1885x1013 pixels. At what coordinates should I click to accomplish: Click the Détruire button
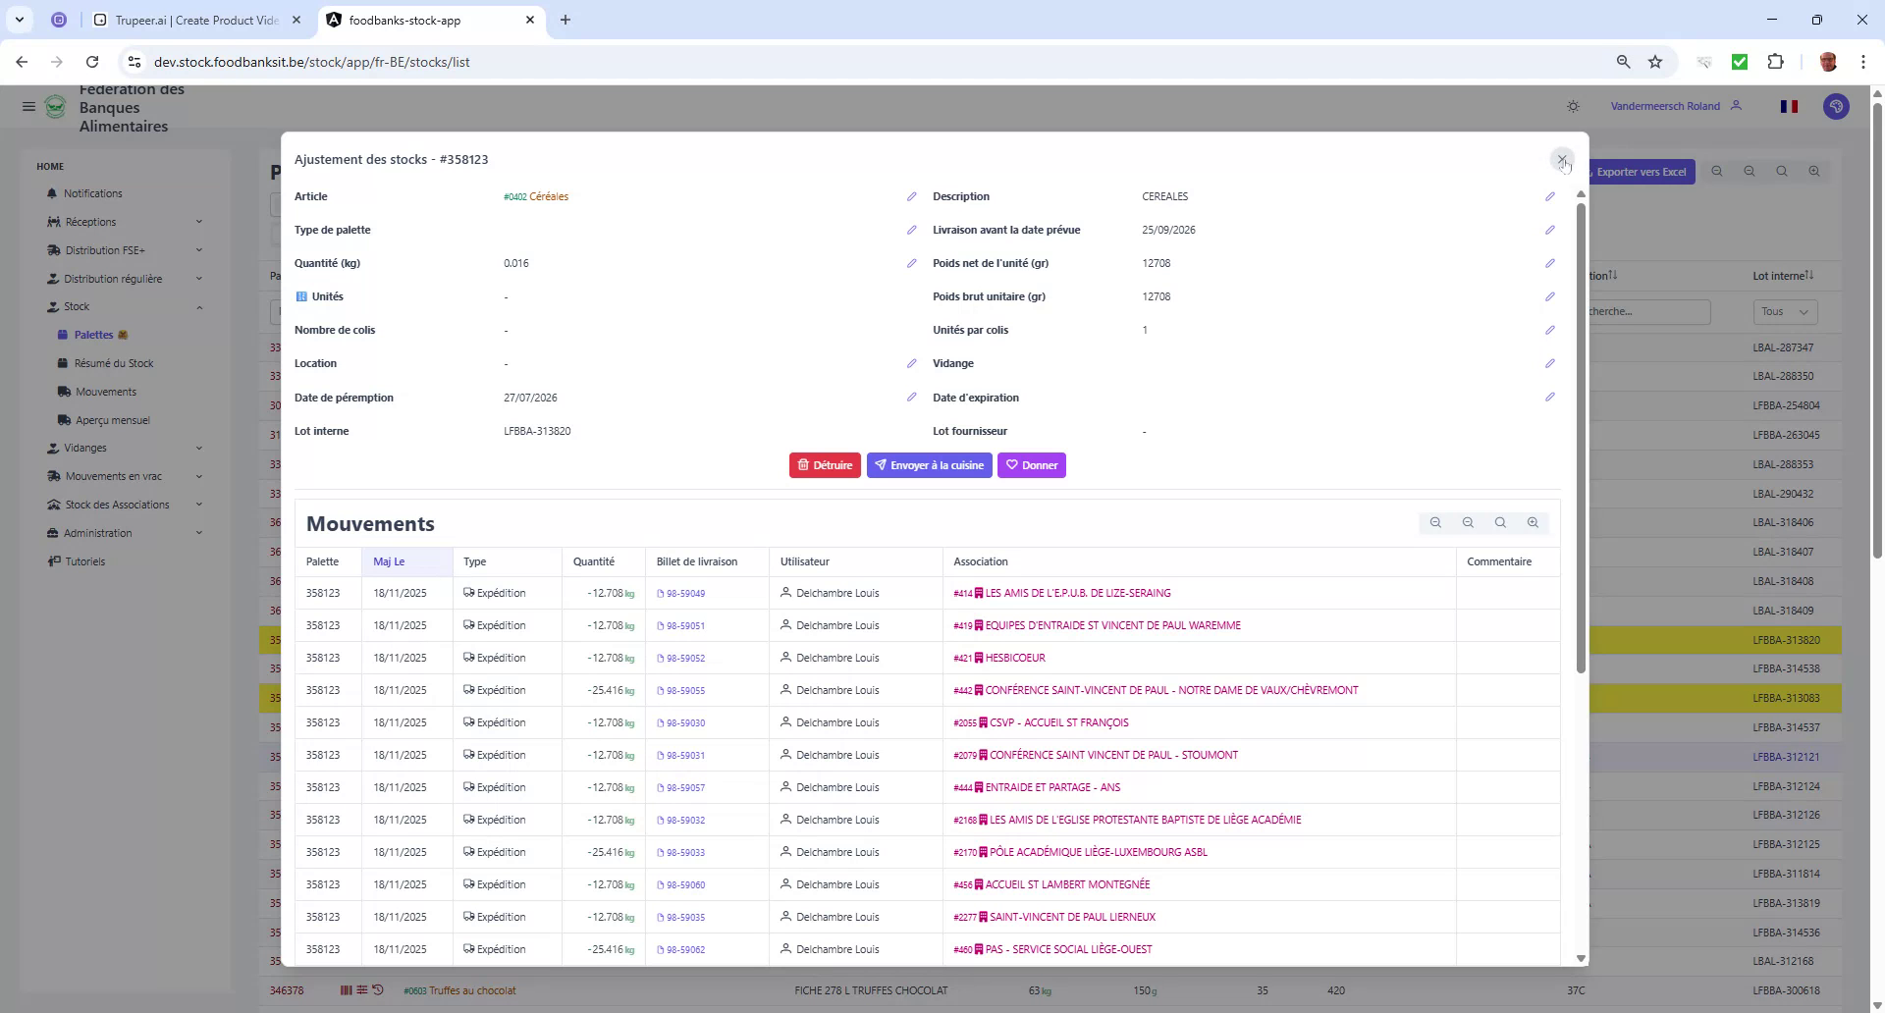tap(825, 465)
